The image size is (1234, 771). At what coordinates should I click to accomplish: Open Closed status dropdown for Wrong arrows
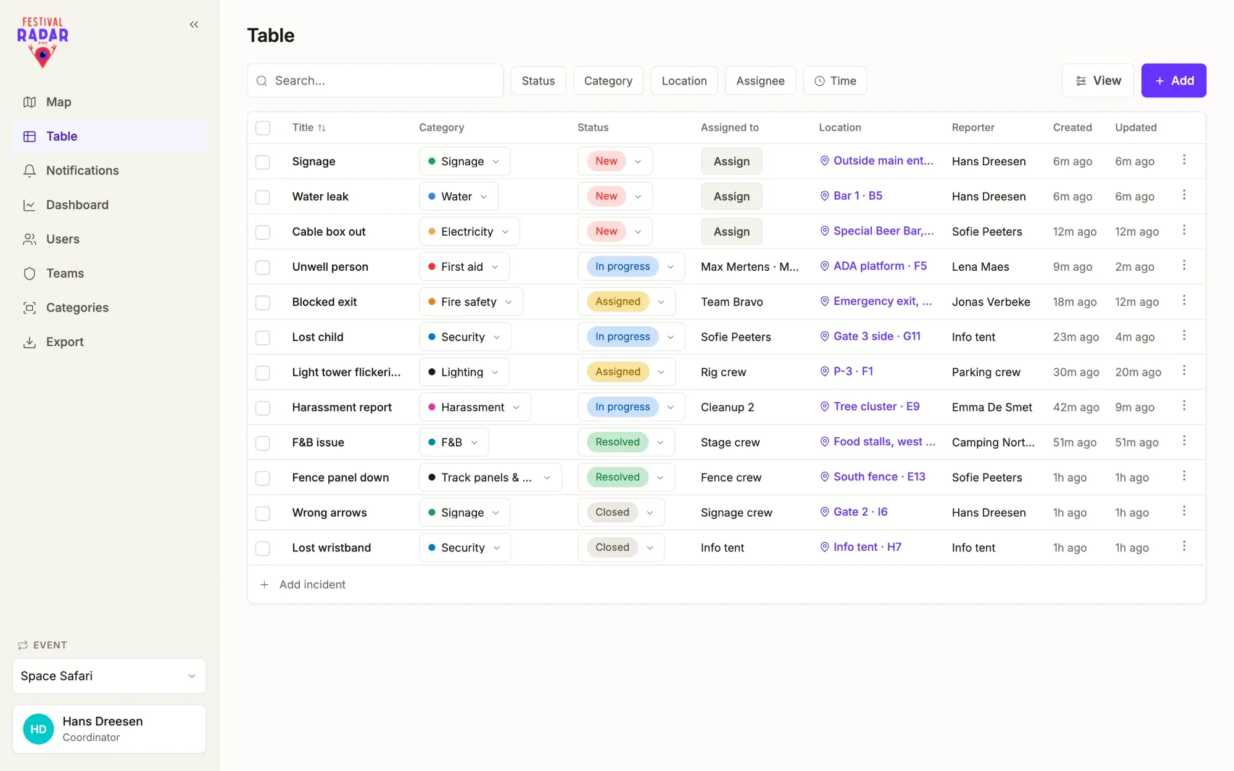coord(621,513)
